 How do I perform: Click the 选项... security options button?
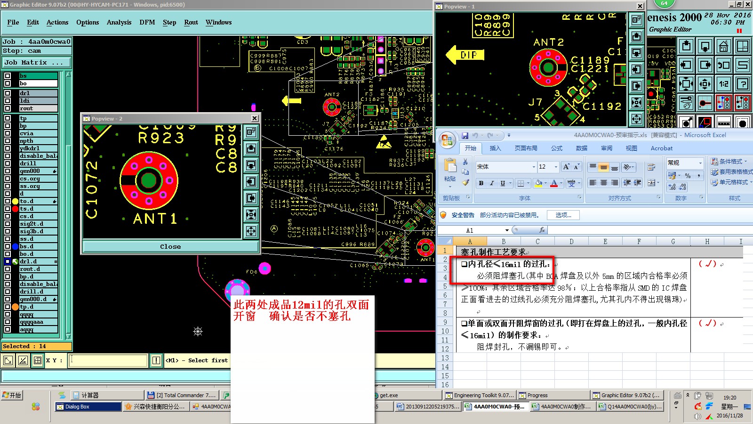563,215
